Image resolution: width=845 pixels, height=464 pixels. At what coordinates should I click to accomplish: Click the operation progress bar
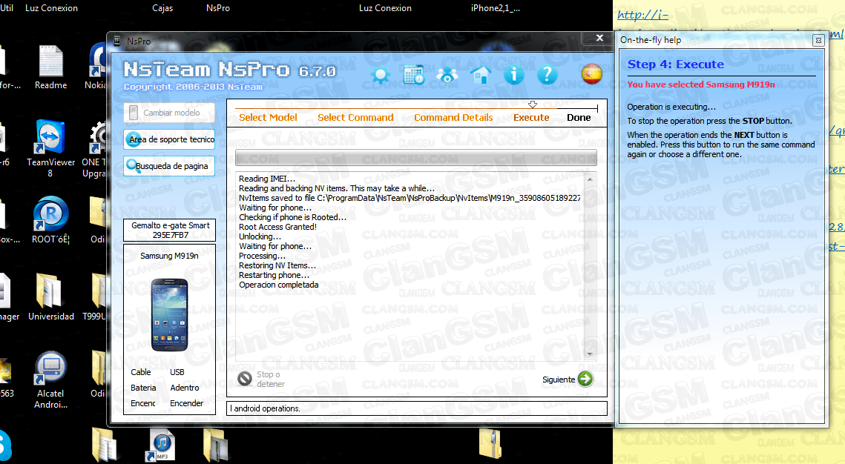416,158
